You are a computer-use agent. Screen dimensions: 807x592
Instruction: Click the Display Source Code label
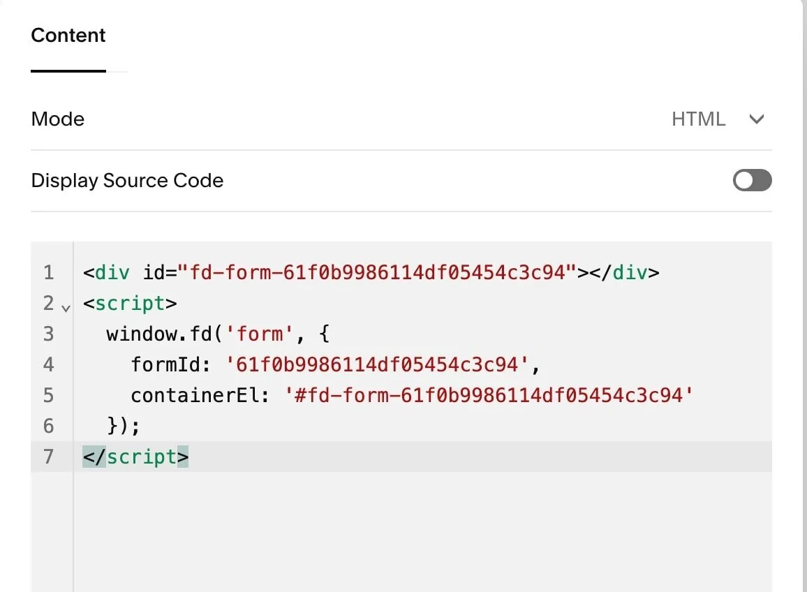(127, 180)
